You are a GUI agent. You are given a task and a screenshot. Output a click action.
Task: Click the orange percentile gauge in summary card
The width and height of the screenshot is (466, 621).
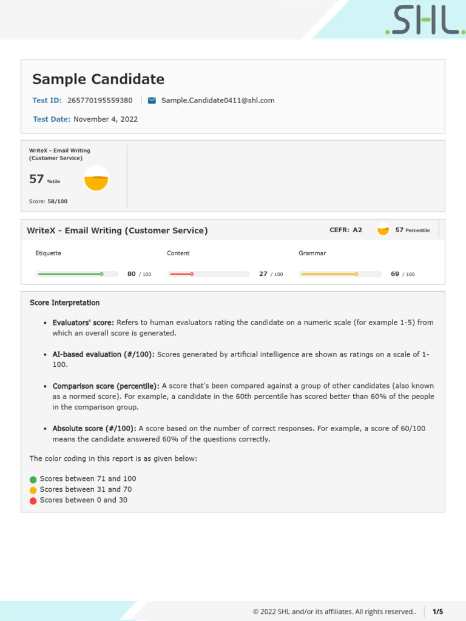(96, 179)
